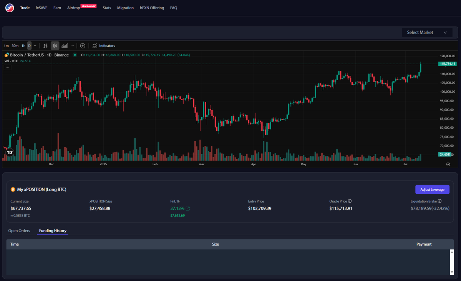This screenshot has width=461, height=281.
Task: Click the green market status dot
Action: (x=75, y=55)
